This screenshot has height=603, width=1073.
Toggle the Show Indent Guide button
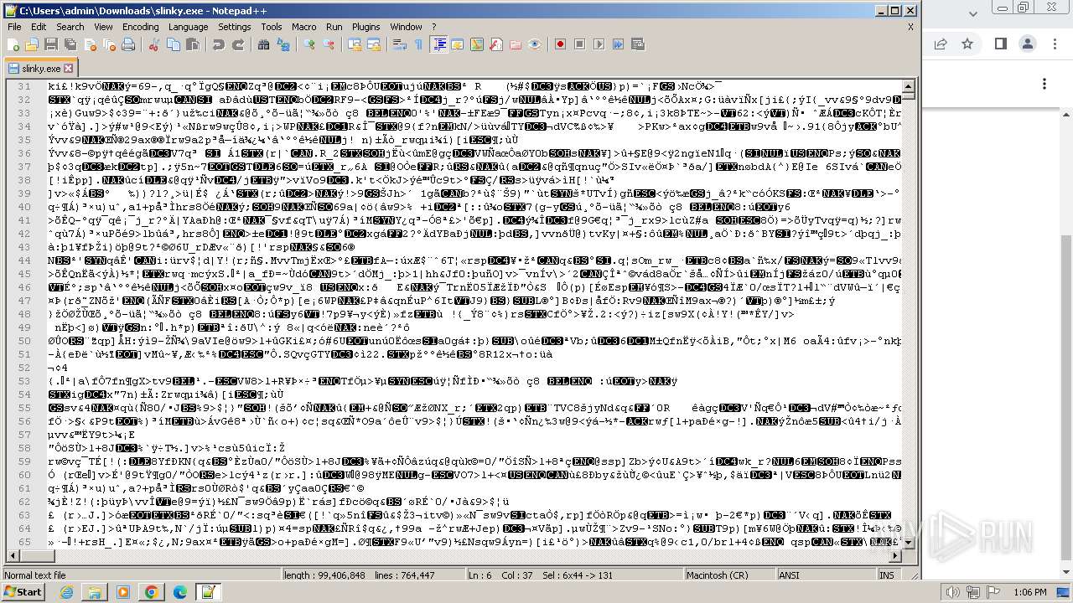pyautogui.click(x=438, y=44)
